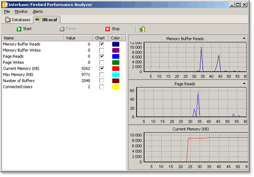This screenshot has width=254, height=177.
Task: Click inside the Memory Buffer Reads graph
Action: coord(195,57)
